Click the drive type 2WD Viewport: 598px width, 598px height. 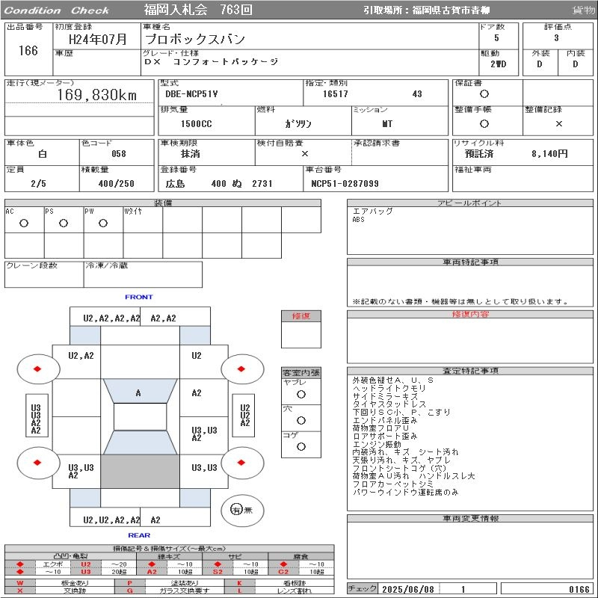[499, 64]
